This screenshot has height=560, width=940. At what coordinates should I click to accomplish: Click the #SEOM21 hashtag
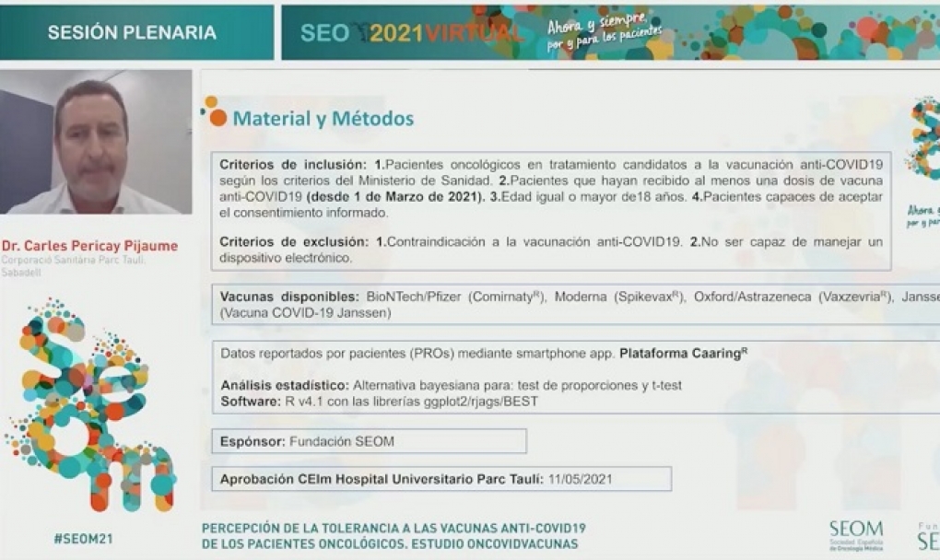[x=83, y=539]
